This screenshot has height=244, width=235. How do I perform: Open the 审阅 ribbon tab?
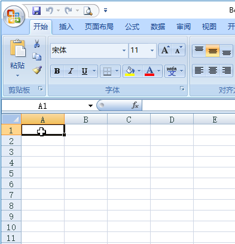click(184, 26)
